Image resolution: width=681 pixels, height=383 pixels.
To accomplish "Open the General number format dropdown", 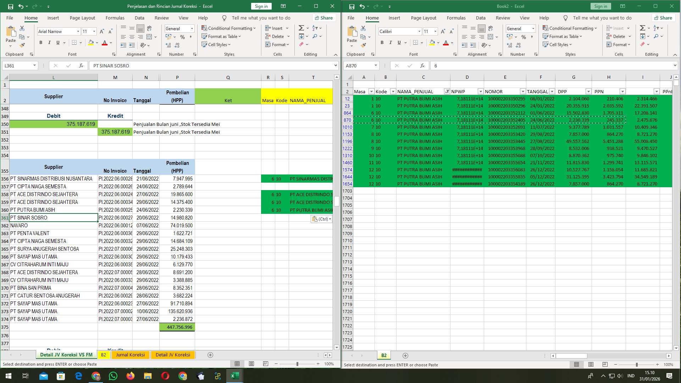I will click(x=192, y=28).
